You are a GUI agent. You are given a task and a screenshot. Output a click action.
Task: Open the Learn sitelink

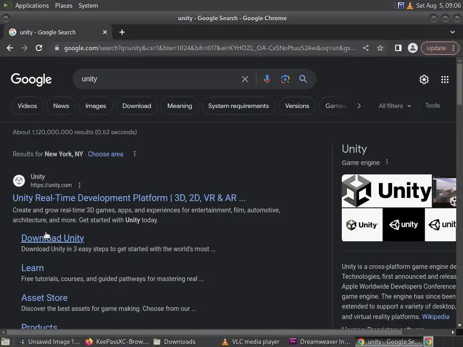(33, 268)
